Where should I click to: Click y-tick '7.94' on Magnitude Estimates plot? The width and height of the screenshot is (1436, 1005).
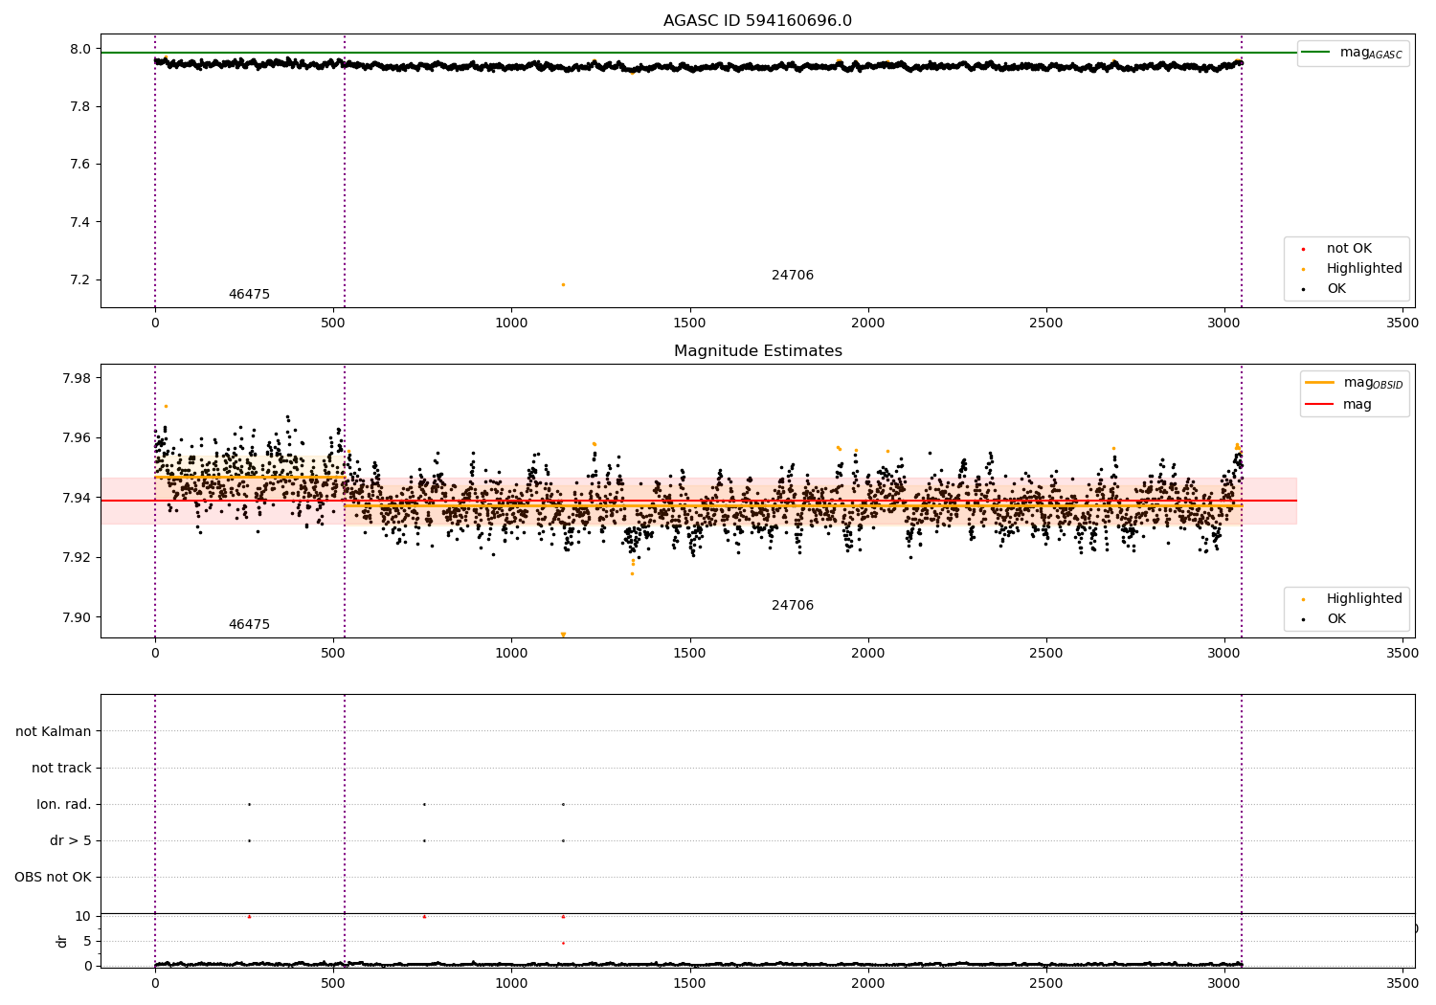(78, 498)
